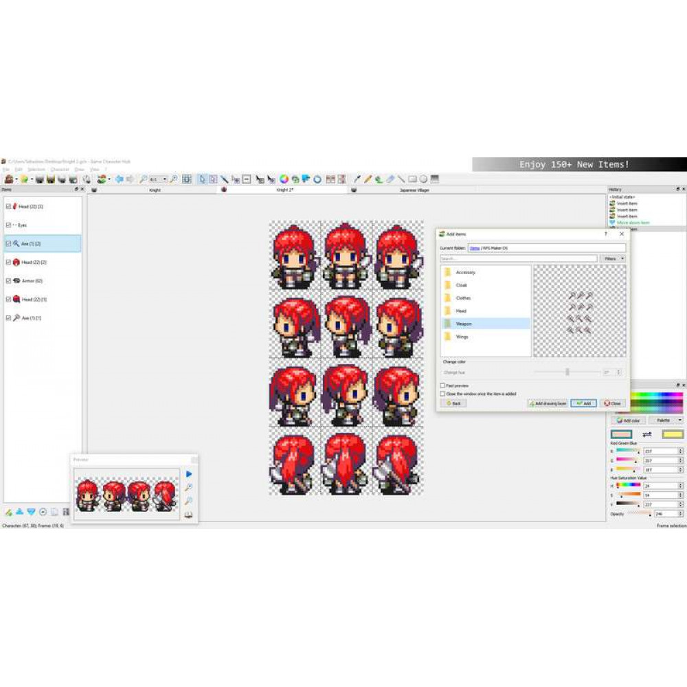Uncheck the Armor (62) layer checkbox
687x687 pixels.
[8, 281]
